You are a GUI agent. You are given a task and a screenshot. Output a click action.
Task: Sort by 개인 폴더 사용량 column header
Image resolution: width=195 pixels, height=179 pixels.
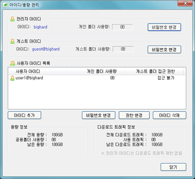point(96,71)
